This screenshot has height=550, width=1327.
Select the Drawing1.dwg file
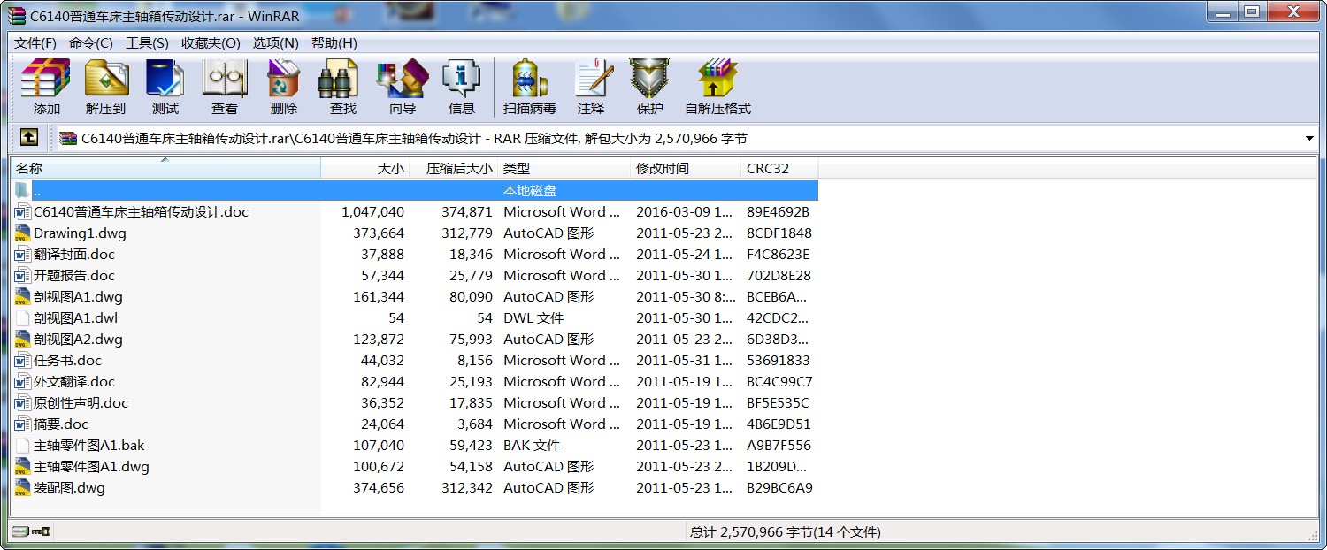[80, 233]
